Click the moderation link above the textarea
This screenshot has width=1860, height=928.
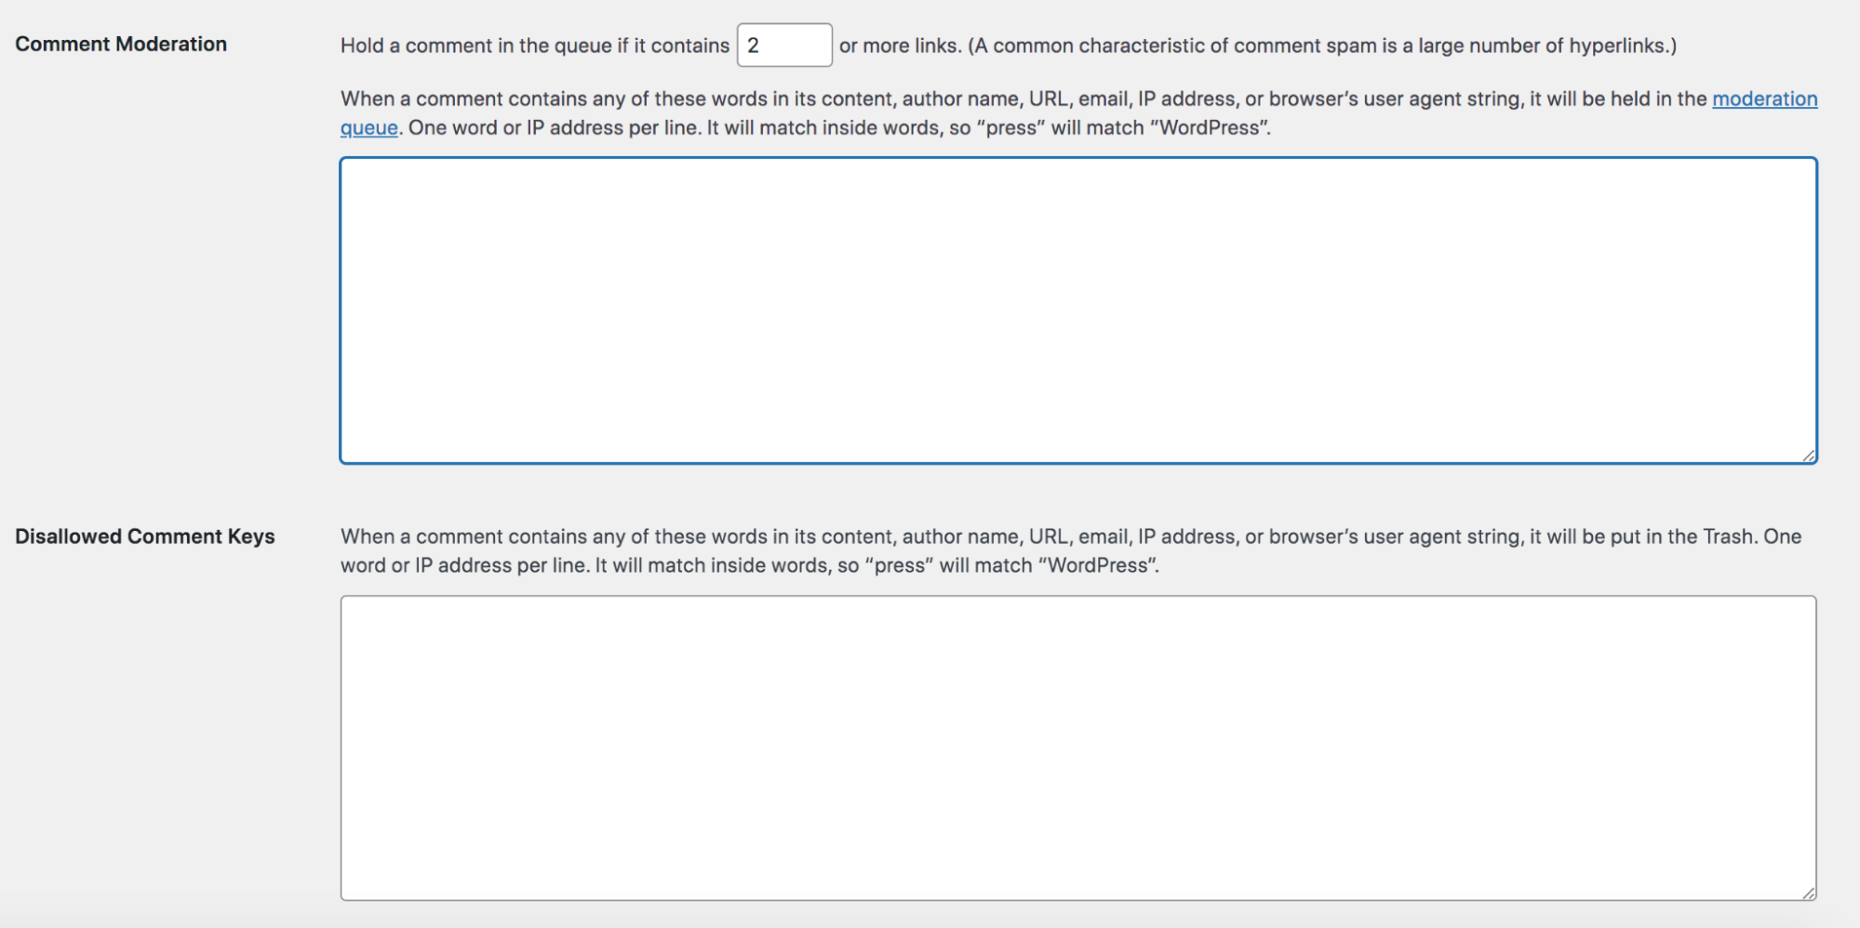tap(1765, 99)
